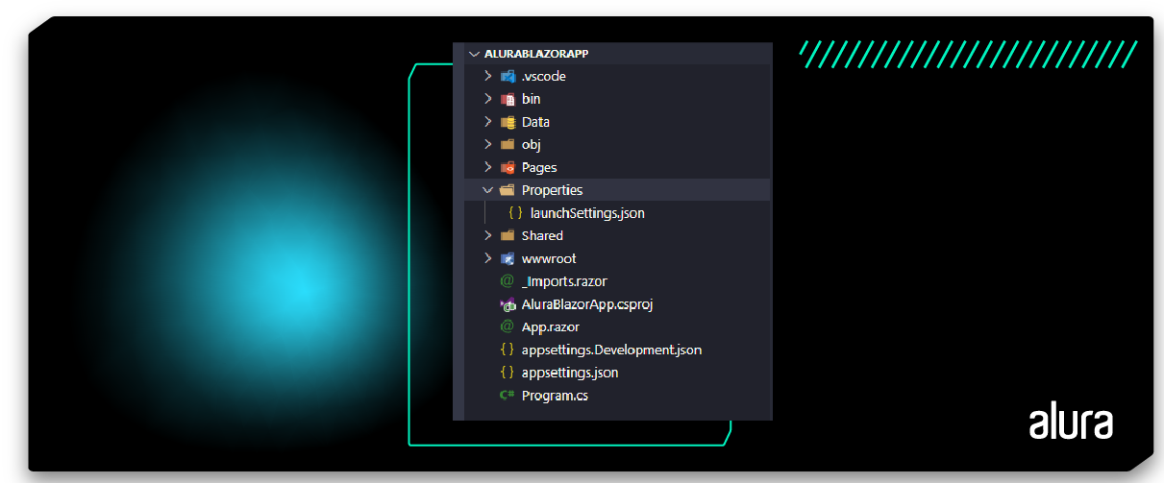The height and width of the screenshot is (483, 1164).
Task: Click the _Imports.razor file icon
Action: (x=508, y=281)
